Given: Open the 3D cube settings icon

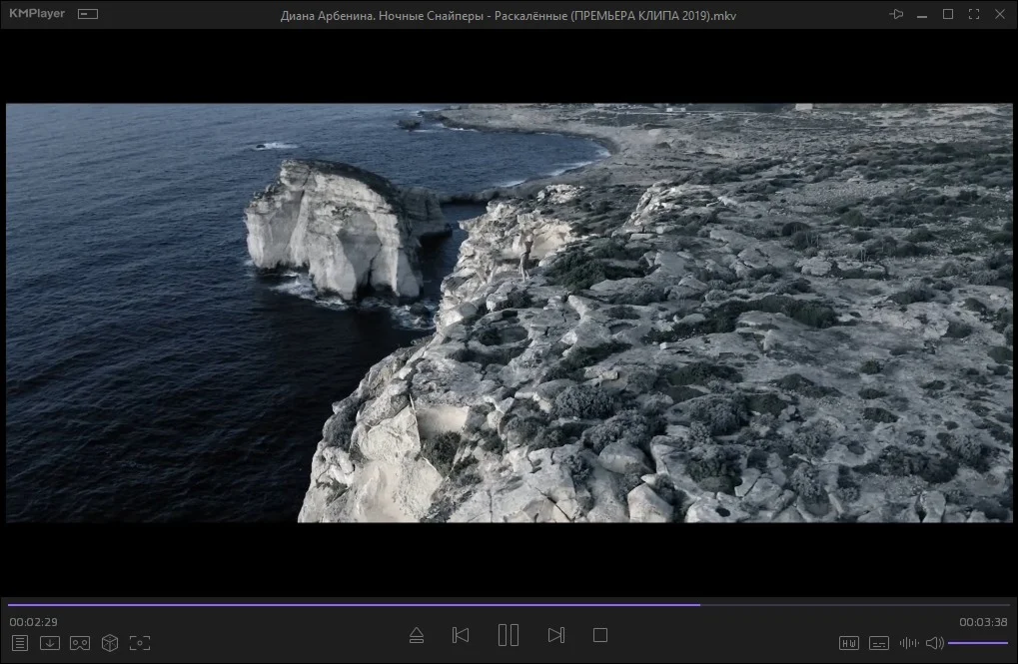Looking at the screenshot, I should [x=110, y=643].
